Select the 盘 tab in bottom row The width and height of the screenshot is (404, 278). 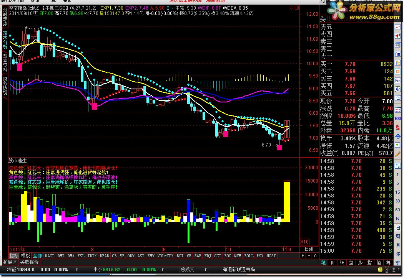point(351,263)
